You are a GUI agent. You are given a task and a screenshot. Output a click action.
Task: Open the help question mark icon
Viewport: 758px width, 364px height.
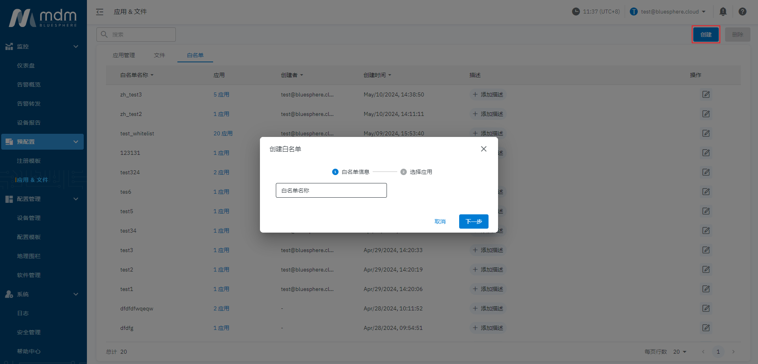pos(742,12)
